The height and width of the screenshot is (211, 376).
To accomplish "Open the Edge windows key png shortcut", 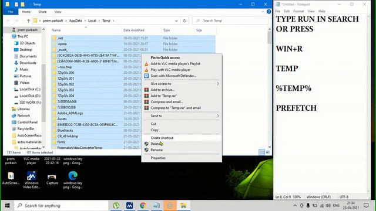I will pos(73,180).
